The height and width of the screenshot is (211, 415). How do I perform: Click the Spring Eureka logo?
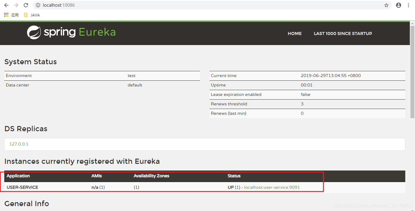(x=71, y=32)
